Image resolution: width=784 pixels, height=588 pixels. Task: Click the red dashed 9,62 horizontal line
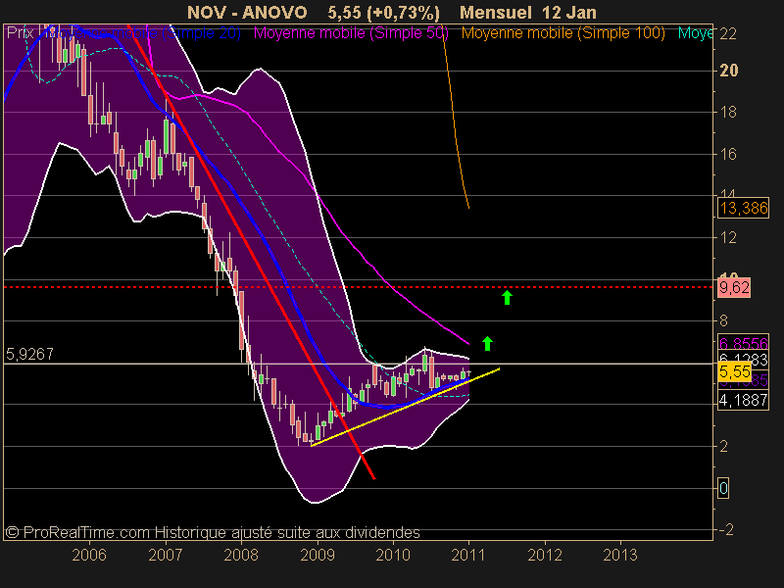(x=359, y=287)
